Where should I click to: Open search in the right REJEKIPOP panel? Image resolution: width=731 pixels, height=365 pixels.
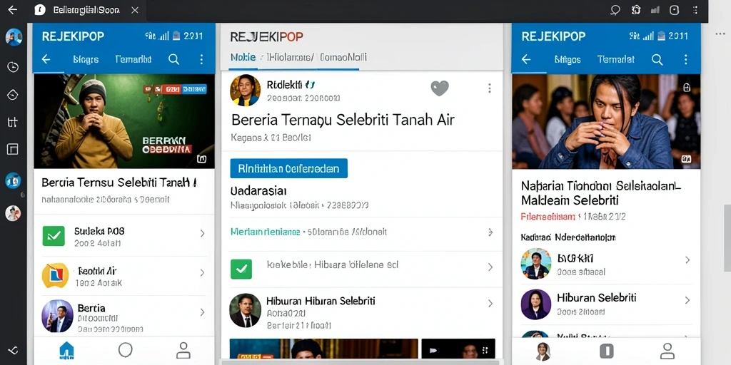tap(657, 59)
